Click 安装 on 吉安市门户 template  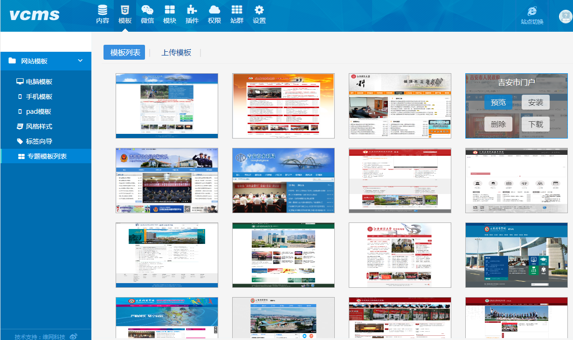[x=536, y=102]
